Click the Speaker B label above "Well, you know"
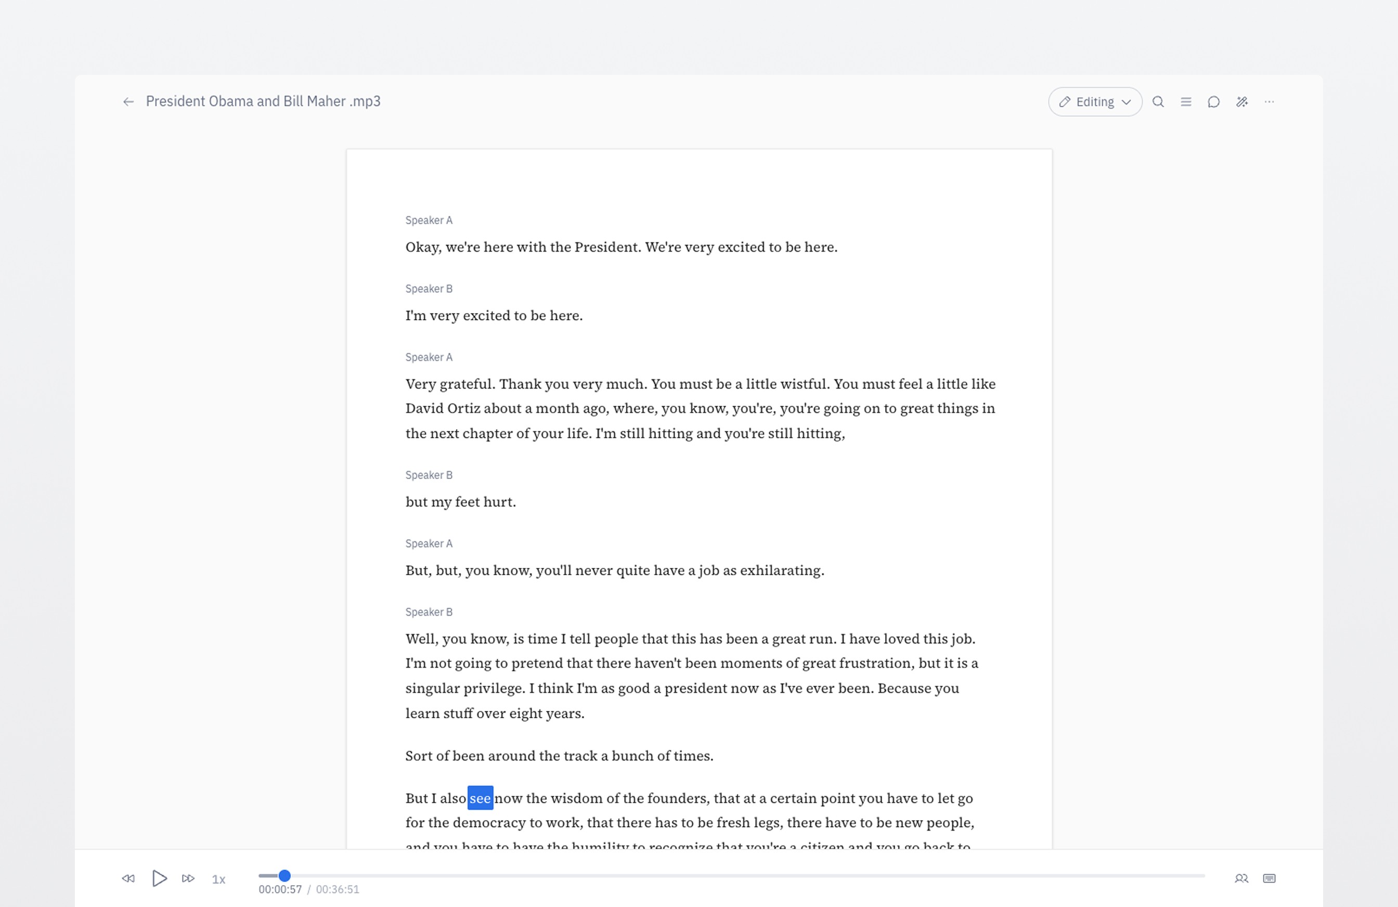The image size is (1398, 907). click(x=429, y=612)
